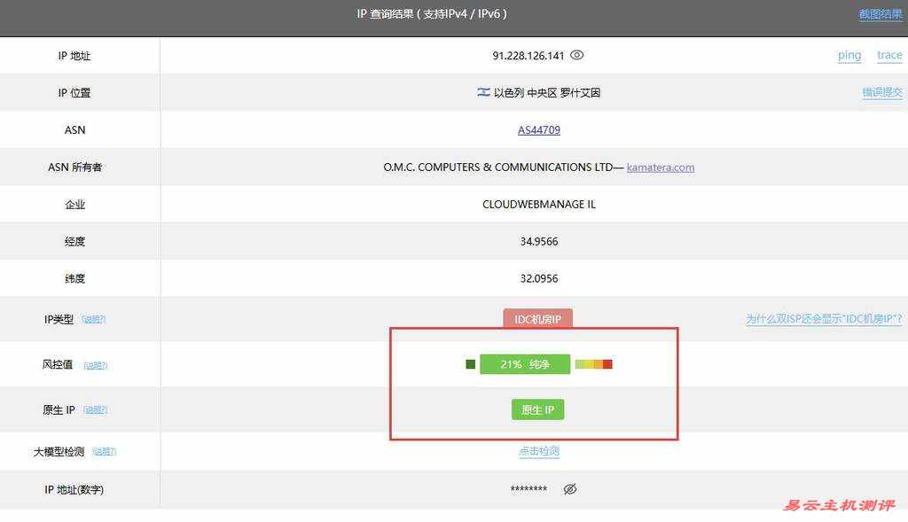
Task: Click the dark green square before risk bar
Action: [470, 364]
